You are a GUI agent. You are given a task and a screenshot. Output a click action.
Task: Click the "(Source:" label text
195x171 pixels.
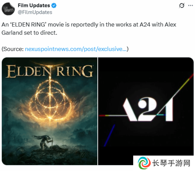(13, 49)
